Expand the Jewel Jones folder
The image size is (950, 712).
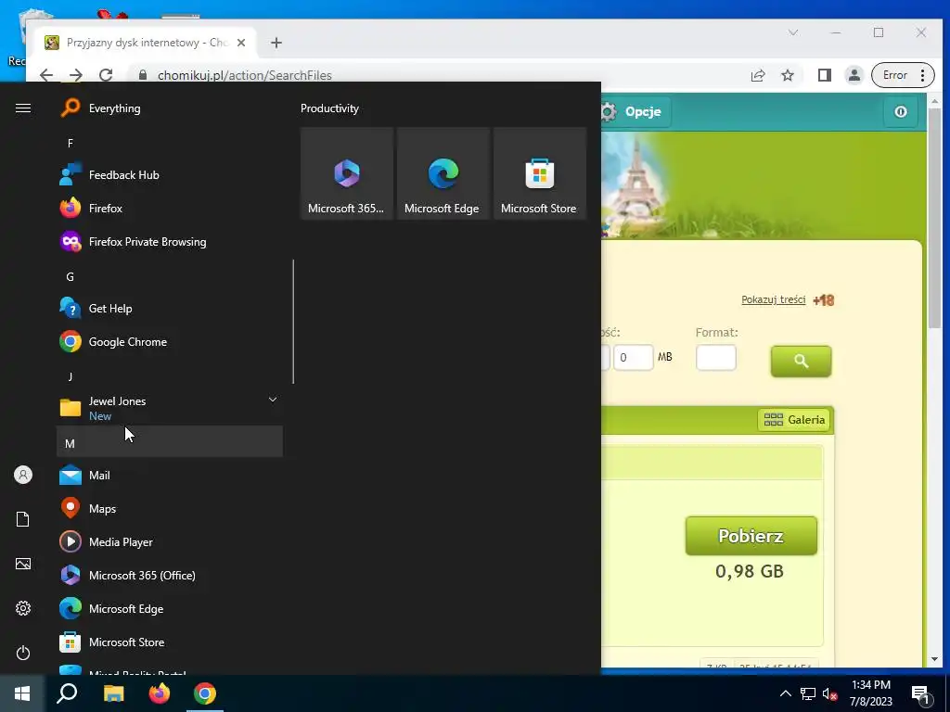point(170,408)
